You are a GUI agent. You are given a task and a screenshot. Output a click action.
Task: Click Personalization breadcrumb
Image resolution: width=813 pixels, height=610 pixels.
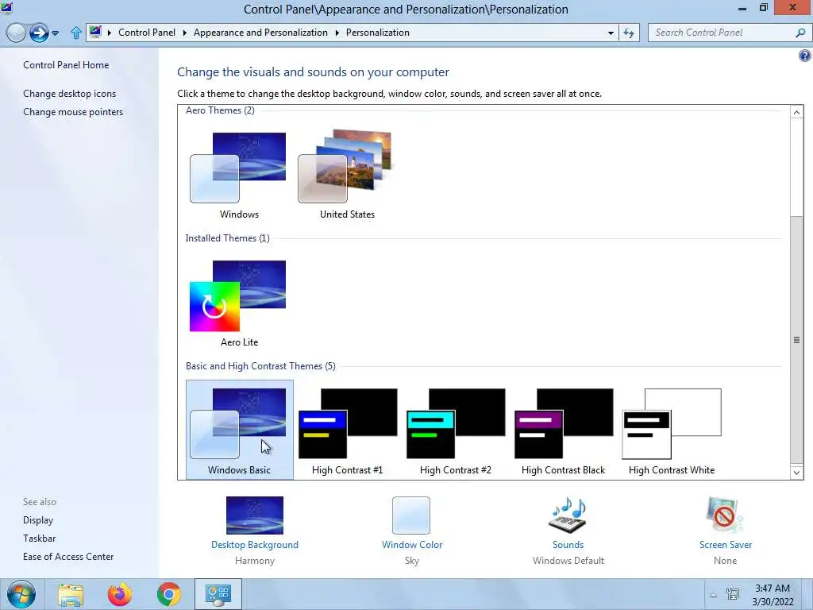(377, 32)
